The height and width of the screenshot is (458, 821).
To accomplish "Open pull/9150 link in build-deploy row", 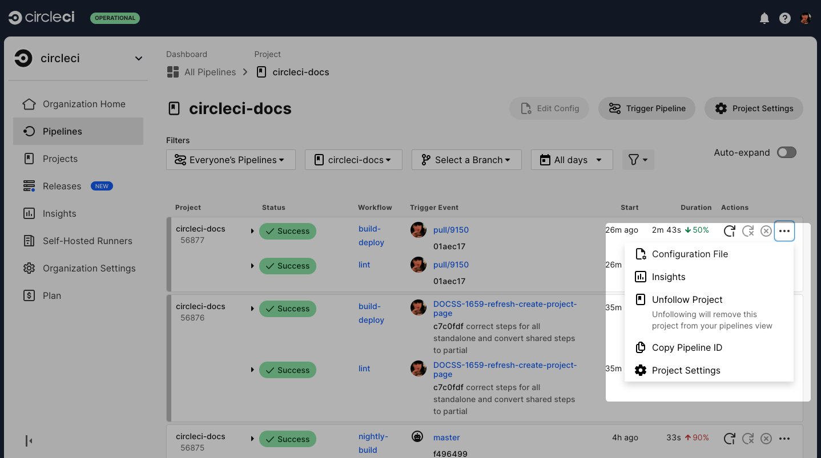I will (x=451, y=230).
